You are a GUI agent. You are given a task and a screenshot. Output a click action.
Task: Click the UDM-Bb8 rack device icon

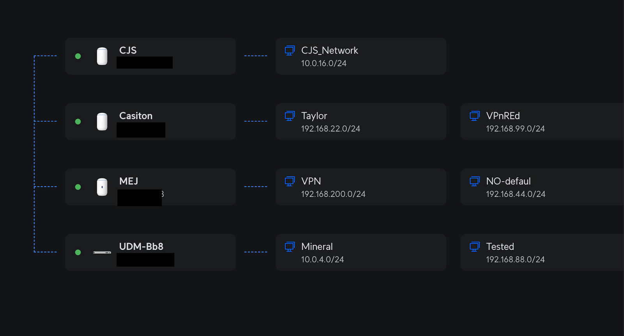102,253
